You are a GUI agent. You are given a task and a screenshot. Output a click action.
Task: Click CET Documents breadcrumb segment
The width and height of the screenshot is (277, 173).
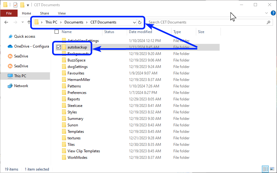click(103, 22)
